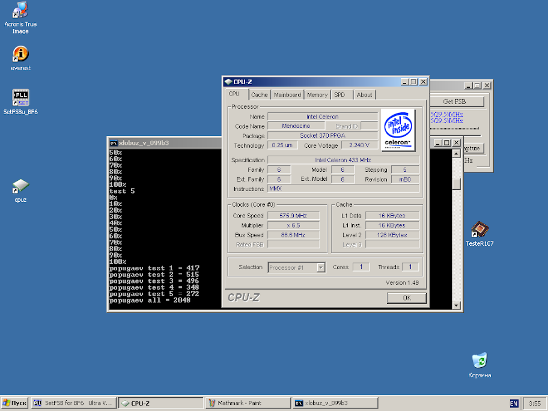Open the Пуск start button
This screenshot has height=411, width=548.
tap(14, 403)
